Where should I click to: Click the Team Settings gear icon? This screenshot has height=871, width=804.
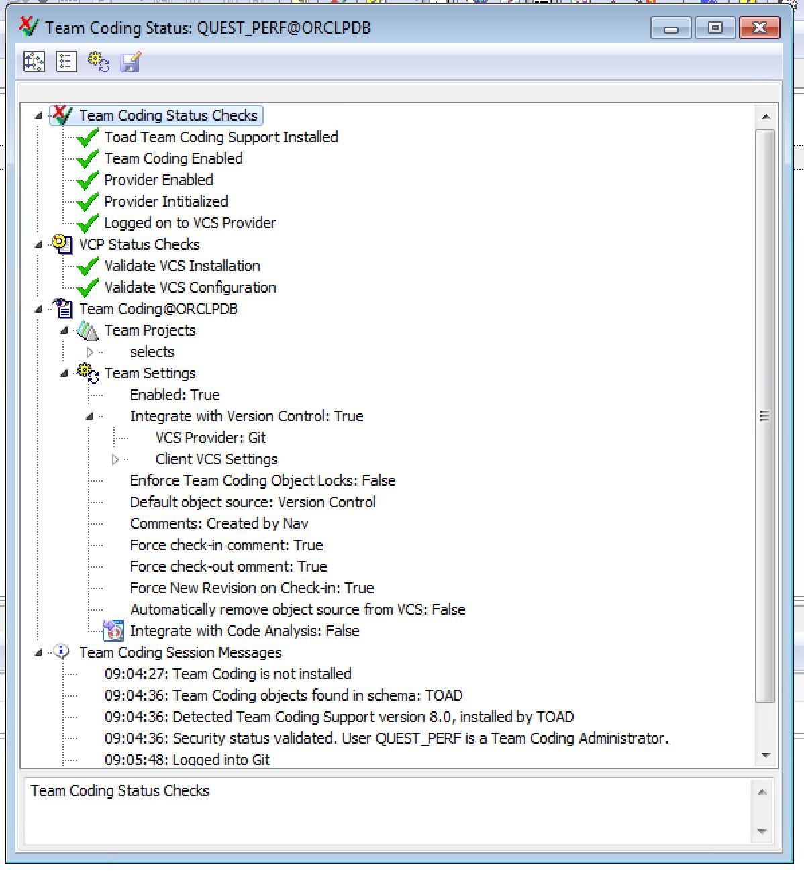tap(88, 373)
